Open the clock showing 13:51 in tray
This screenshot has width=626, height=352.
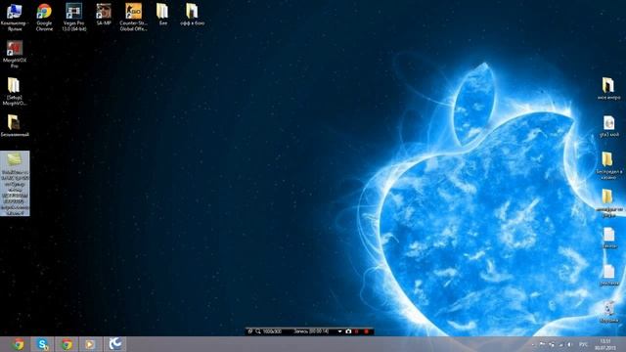click(x=605, y=344)
